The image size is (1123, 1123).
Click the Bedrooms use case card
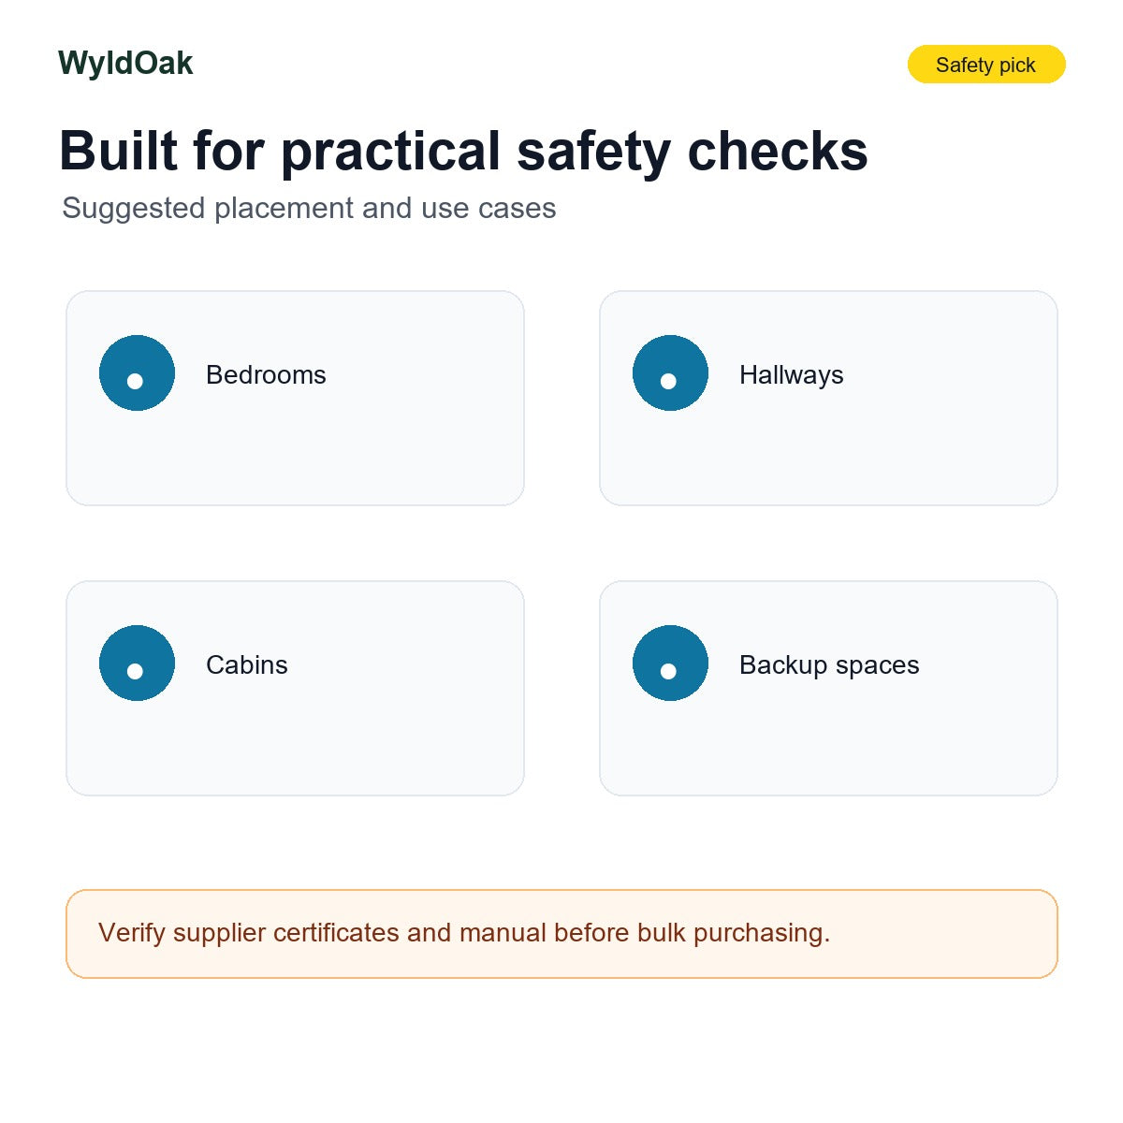tap(295, 398)
